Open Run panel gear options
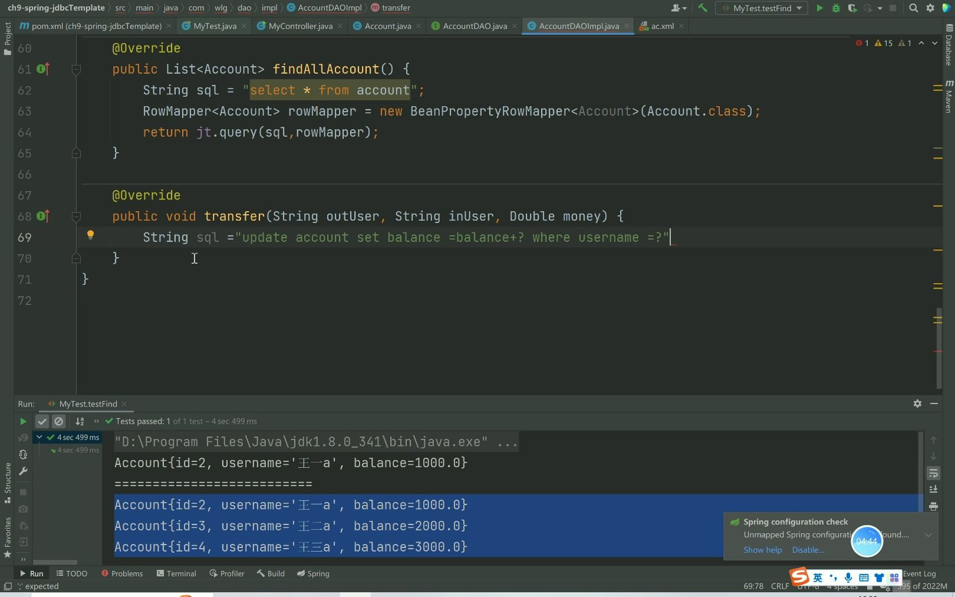955x597 pixels. click(x=917, y=404)
